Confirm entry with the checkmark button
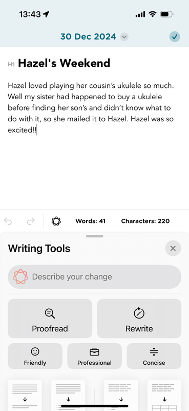The height and width of the screenshot is (411, 189). pos(174,37)
